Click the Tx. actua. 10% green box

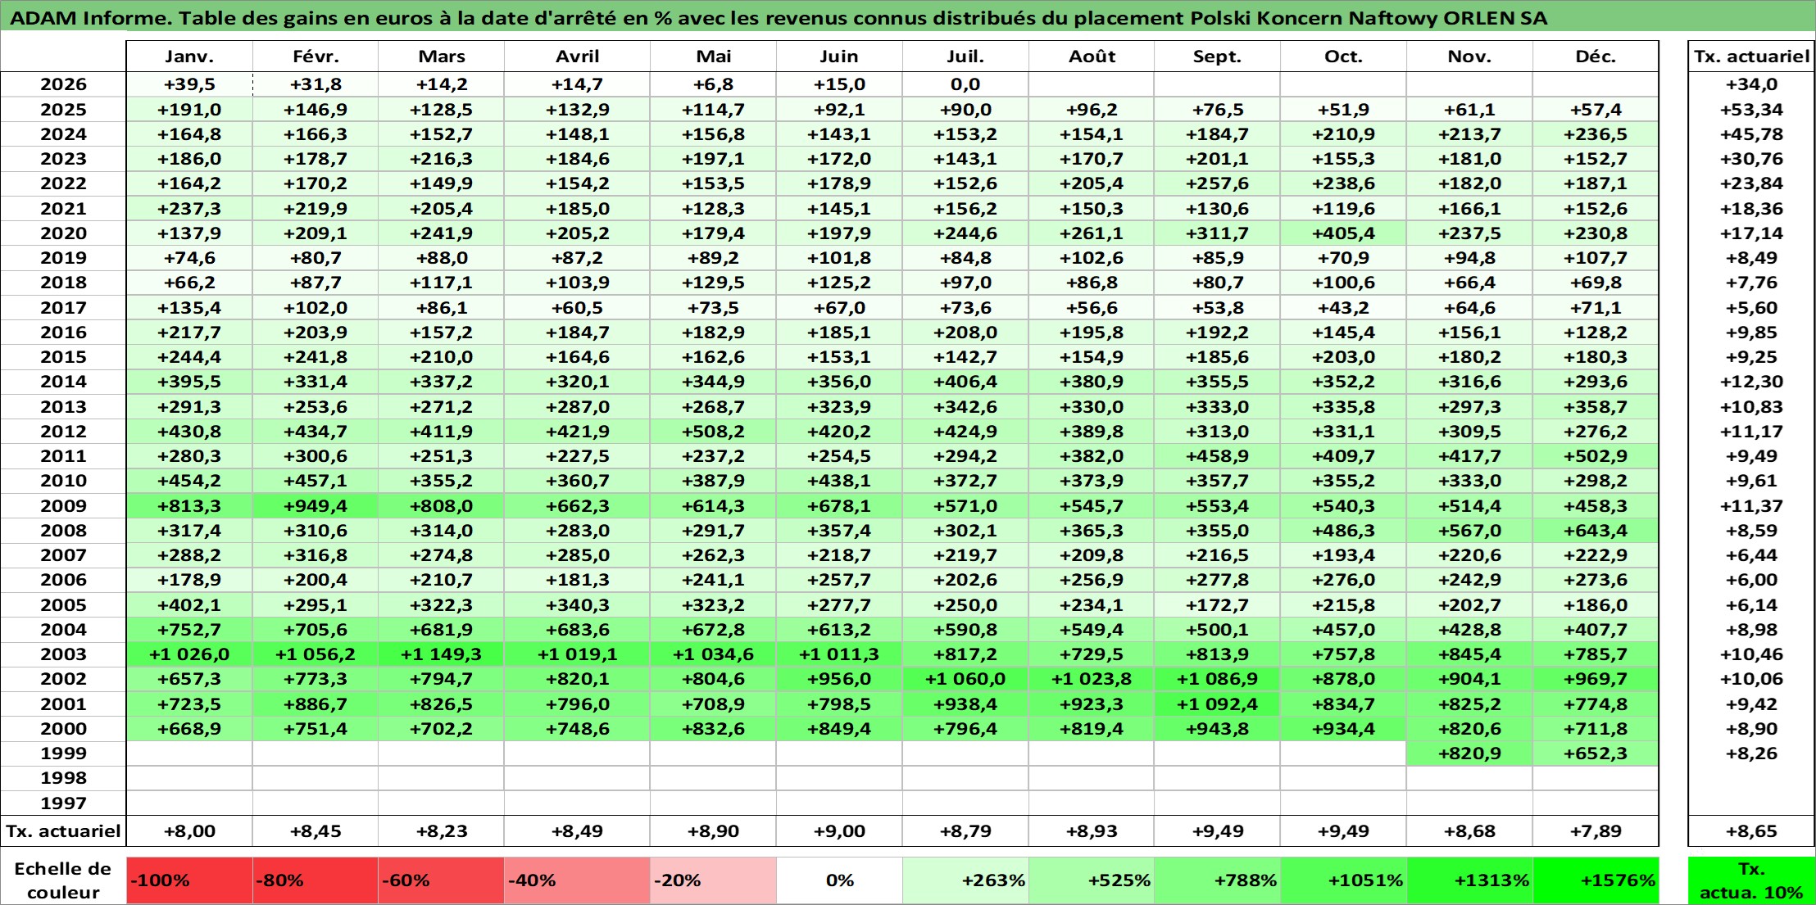1751,880
